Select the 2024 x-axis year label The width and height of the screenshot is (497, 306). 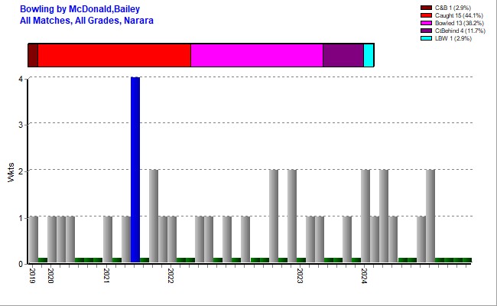(x=365, y=275)
